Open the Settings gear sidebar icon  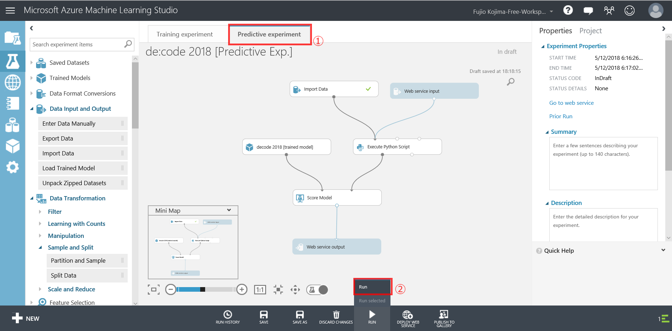[x=12, y=167]
